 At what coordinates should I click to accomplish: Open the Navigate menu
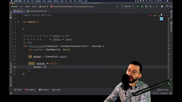[x=38, y=1]
